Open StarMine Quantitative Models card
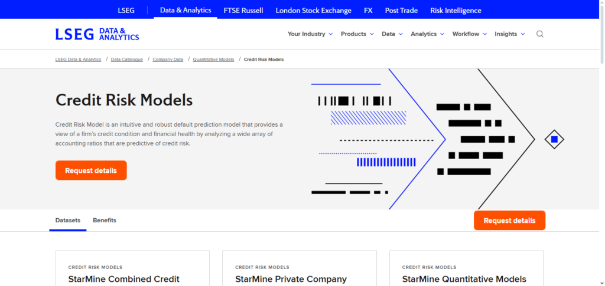 click(466, 269)
